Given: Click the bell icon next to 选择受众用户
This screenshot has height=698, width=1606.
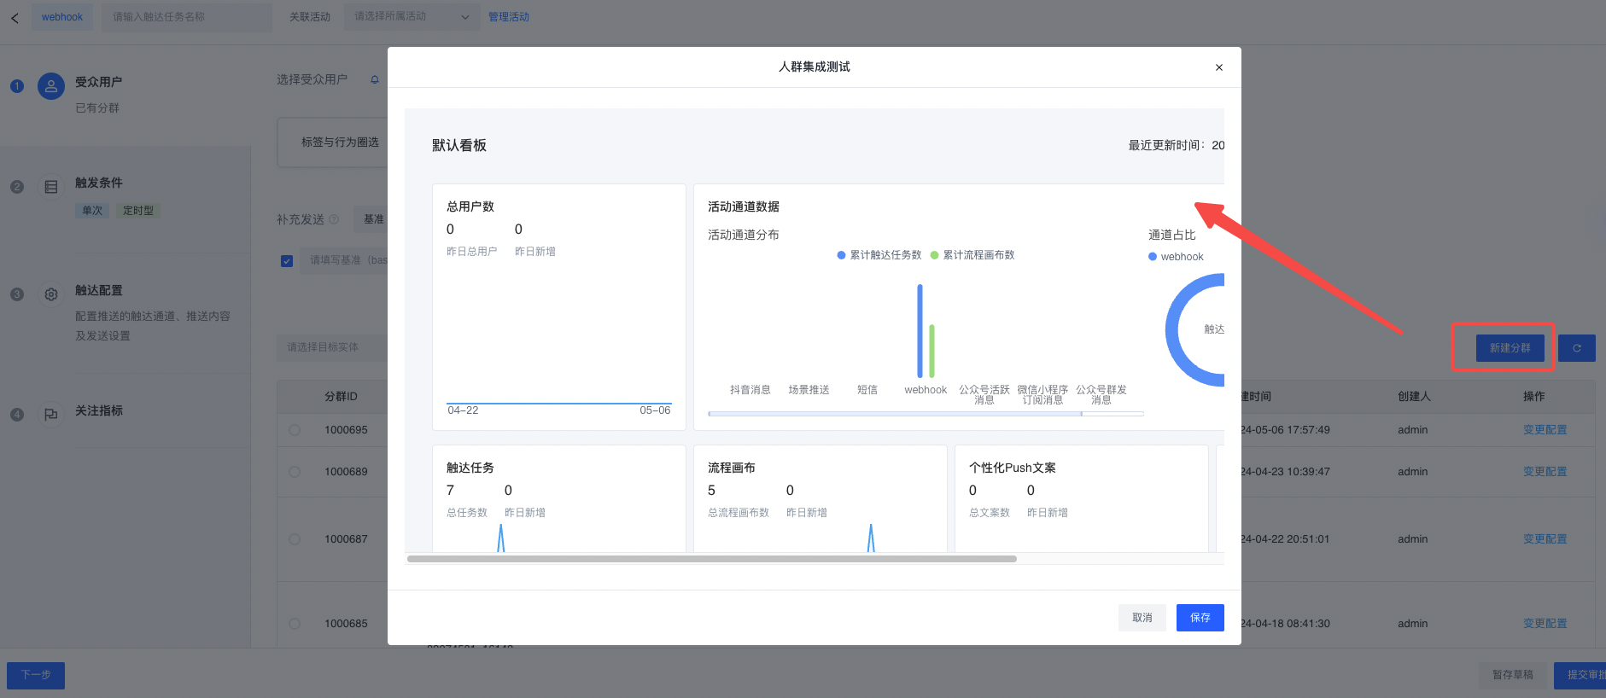Looking at the screenshot, I should point(374,80).
